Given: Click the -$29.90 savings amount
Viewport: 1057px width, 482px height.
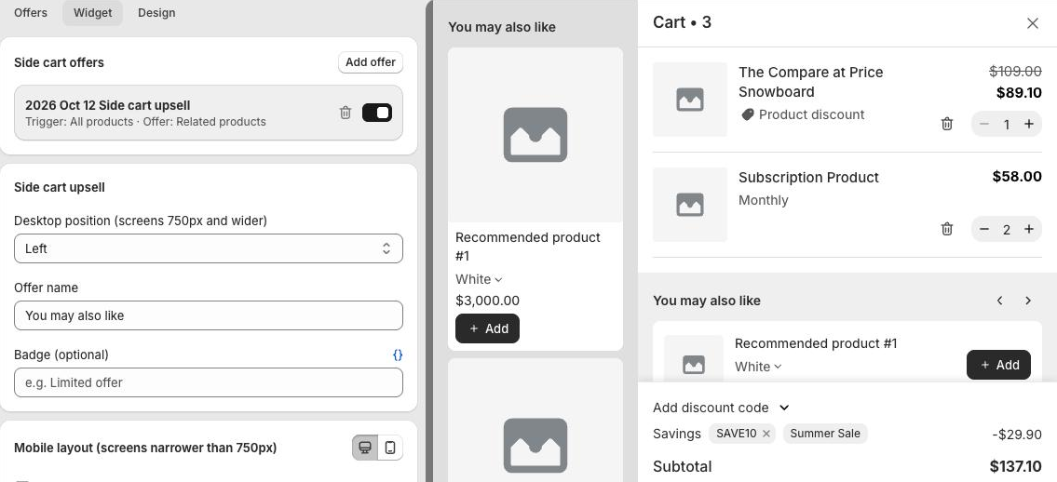Looking at the screenshot, I should [x=1017, y=435].
